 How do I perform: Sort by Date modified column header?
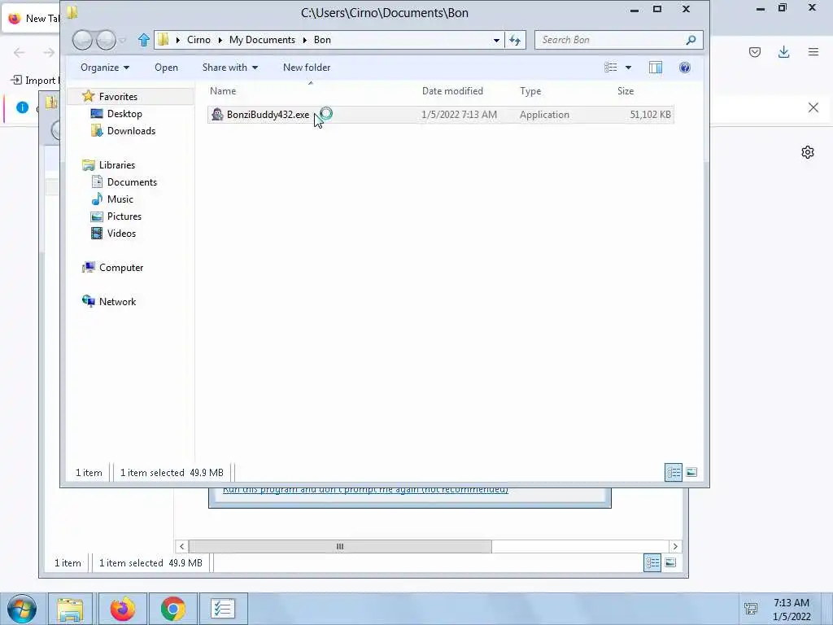452,91
